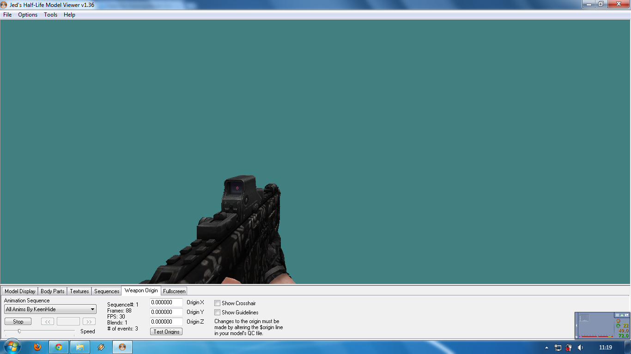Click the app icon in the title bar

(4, 5)
